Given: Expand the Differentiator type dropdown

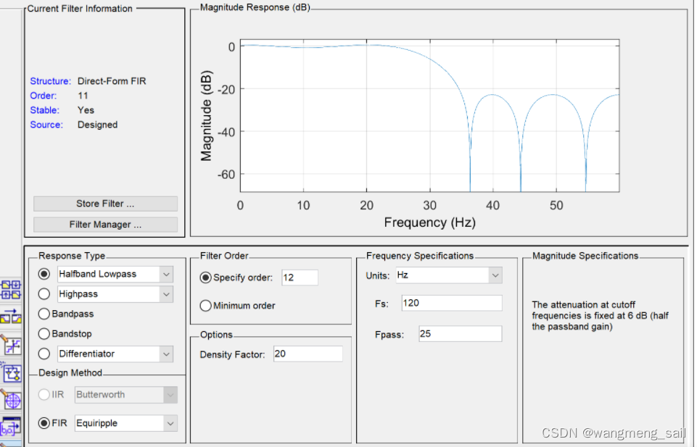Looking at the screenshot, I should pos(166,354).
